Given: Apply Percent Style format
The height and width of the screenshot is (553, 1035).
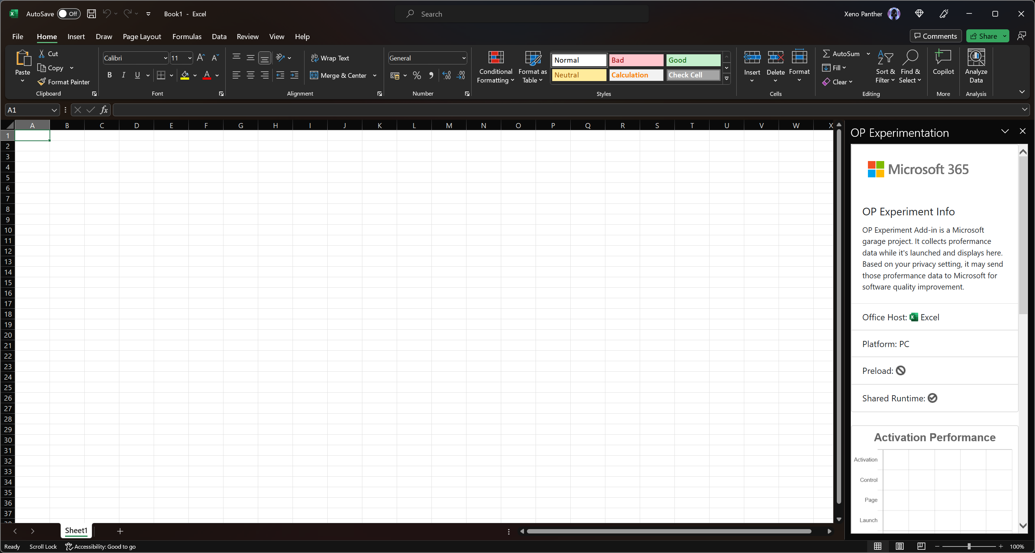Looking at the screenshot, I should point(417,75).
